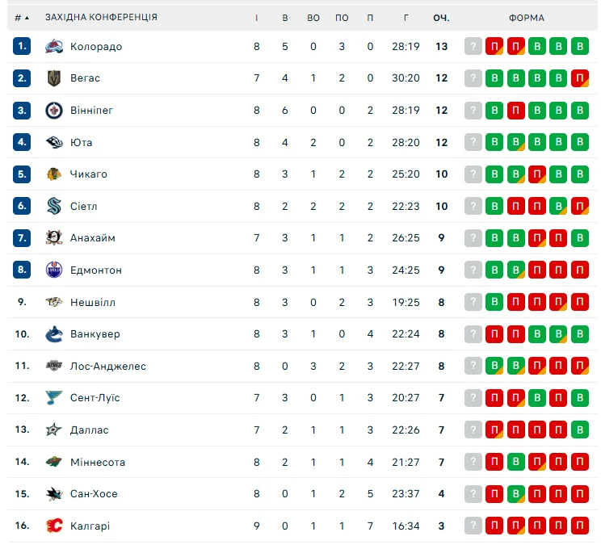Image resolution: width=601 pixels, height=549 pixels.
Task: Click the Winnipeg Jets logo
Action: [54, 111]
